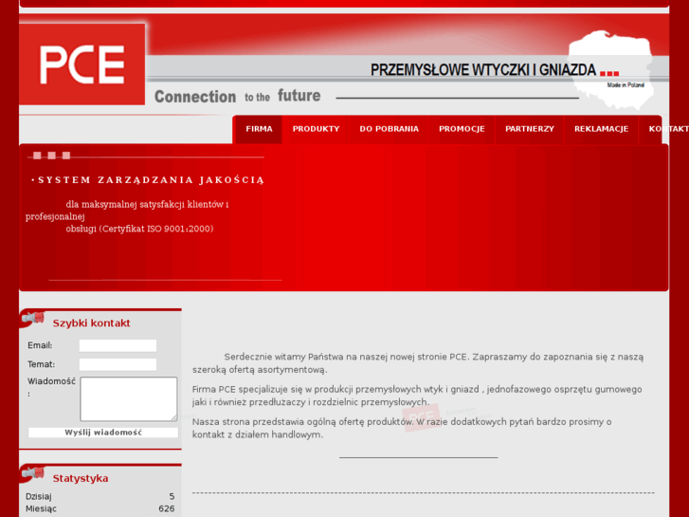Click the plug icon beside Szybki kontakt
This screenshot has height=517, width=689.
pos(33,318)
